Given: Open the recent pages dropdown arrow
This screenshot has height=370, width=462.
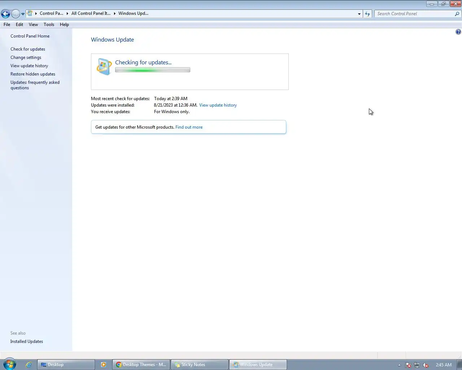Looking at the screenshot, I should pyautogui.click(x=23, y=14).
